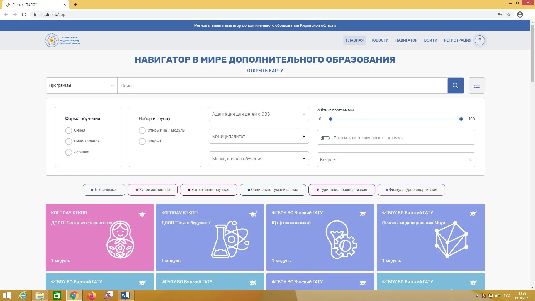Select the Заочная study form option
Viewport: 535px width, 301px height.
(69, 152)
